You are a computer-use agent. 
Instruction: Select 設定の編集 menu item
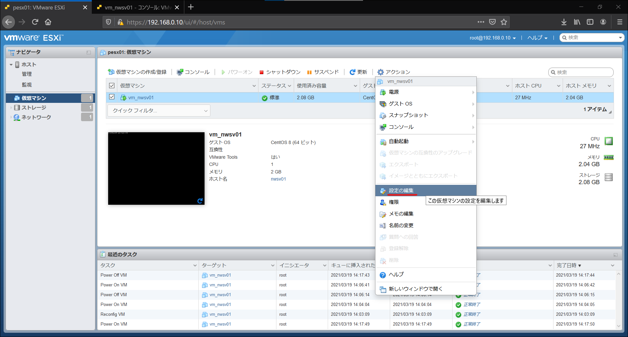tap(426, 191)
